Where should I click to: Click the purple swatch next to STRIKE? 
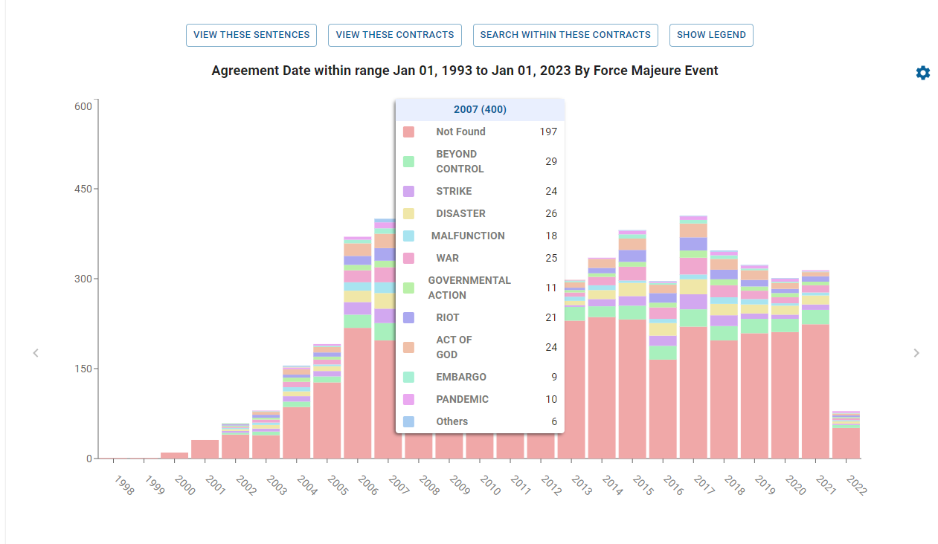click(408, 191)
